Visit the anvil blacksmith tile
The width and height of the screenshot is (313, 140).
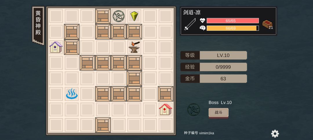[134, 47]
